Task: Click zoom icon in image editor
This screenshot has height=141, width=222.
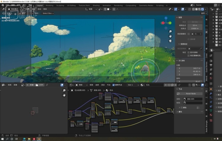Action: coord(64,90)
